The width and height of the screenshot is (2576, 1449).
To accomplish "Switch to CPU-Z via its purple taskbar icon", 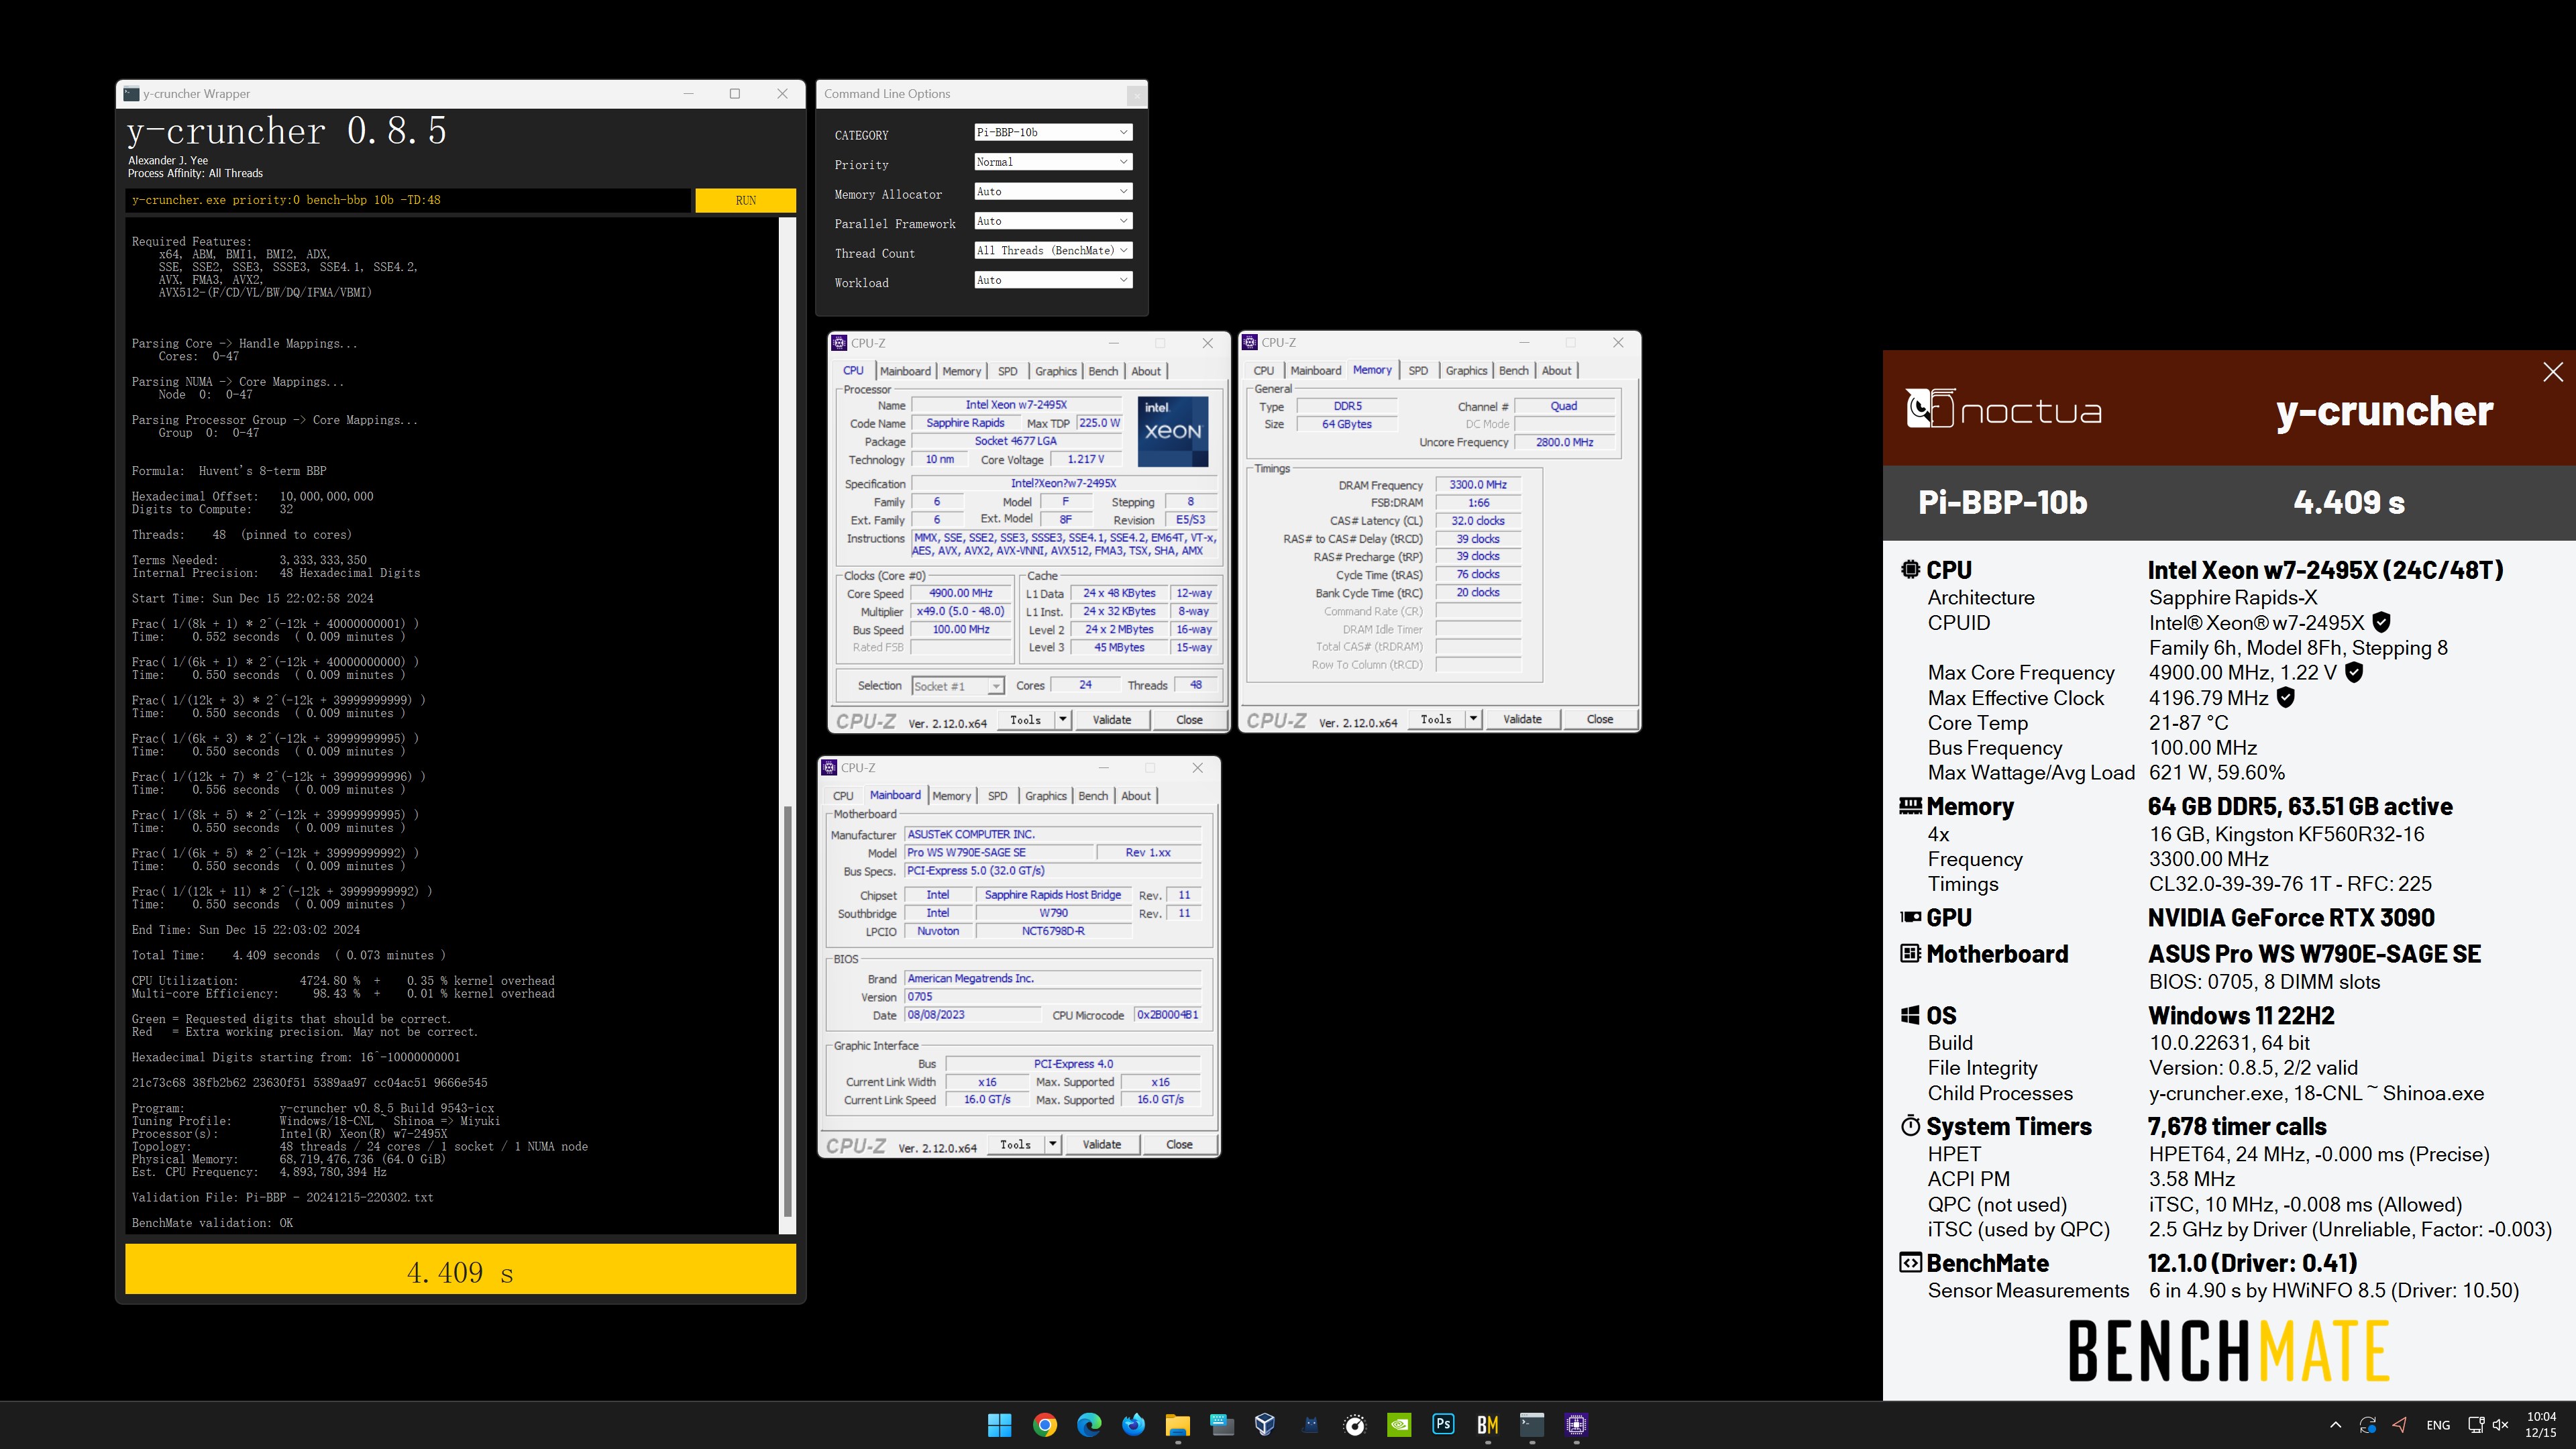I will pos(1576,1425).
